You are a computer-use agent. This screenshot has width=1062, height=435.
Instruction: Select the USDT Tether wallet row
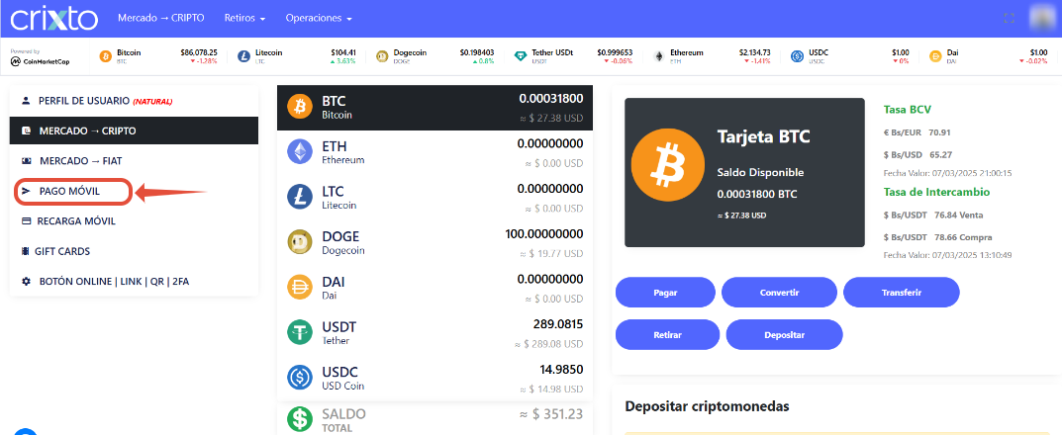click(x=434, y=333)
